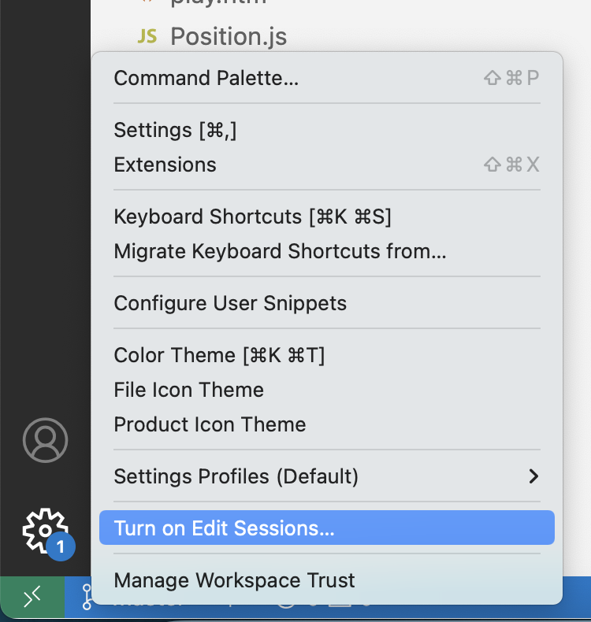Open the remote window indicator in status bar

[32, 597]
